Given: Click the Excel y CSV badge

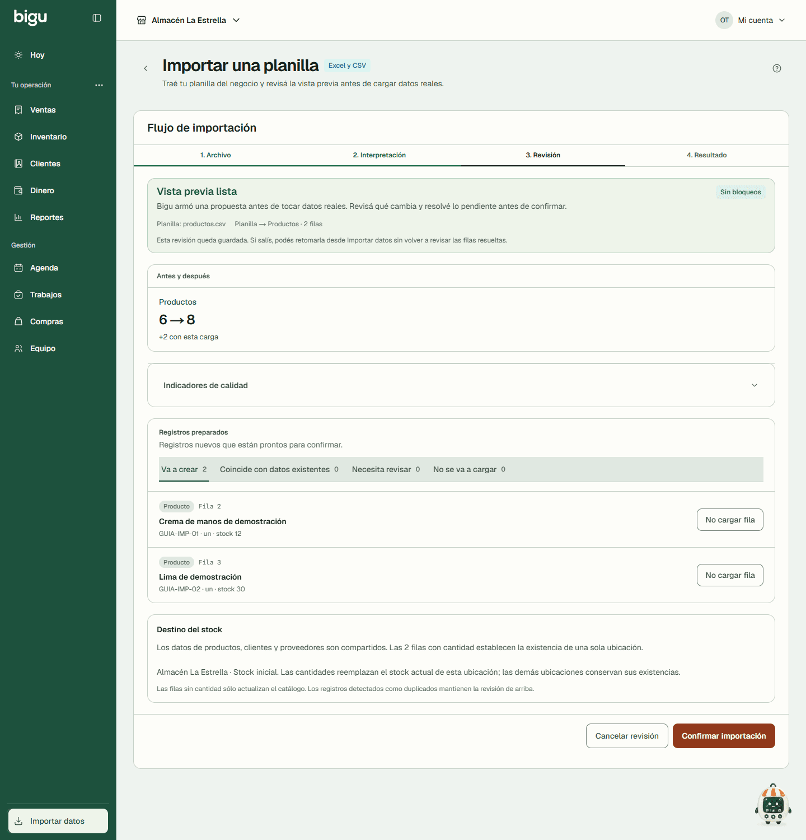Looking at the screenshot, I should 347,66.
